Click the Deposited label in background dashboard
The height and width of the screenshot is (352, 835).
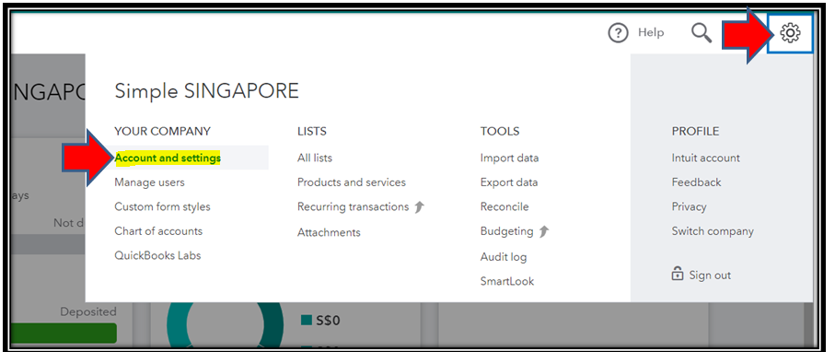[x=87, y=311]
